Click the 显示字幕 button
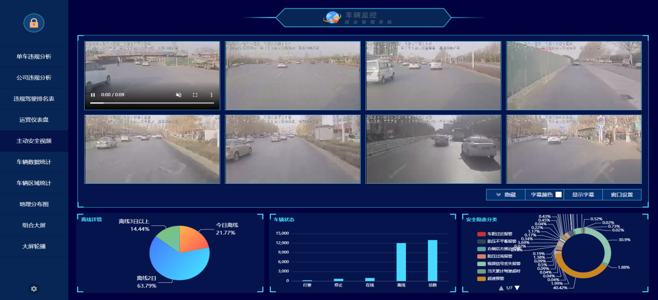658x300 pixels. [583, 195]
